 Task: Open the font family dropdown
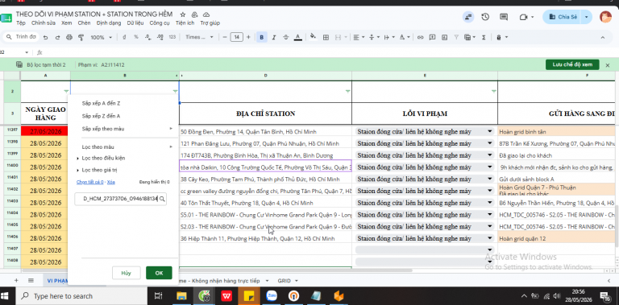pyautogui.click(x=199, y=37)
